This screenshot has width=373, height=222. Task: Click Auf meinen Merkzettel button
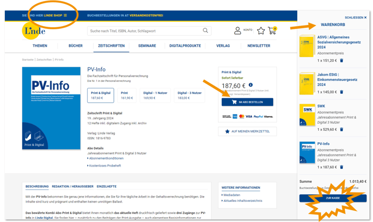pyautogui.click(x=247, y=131)
